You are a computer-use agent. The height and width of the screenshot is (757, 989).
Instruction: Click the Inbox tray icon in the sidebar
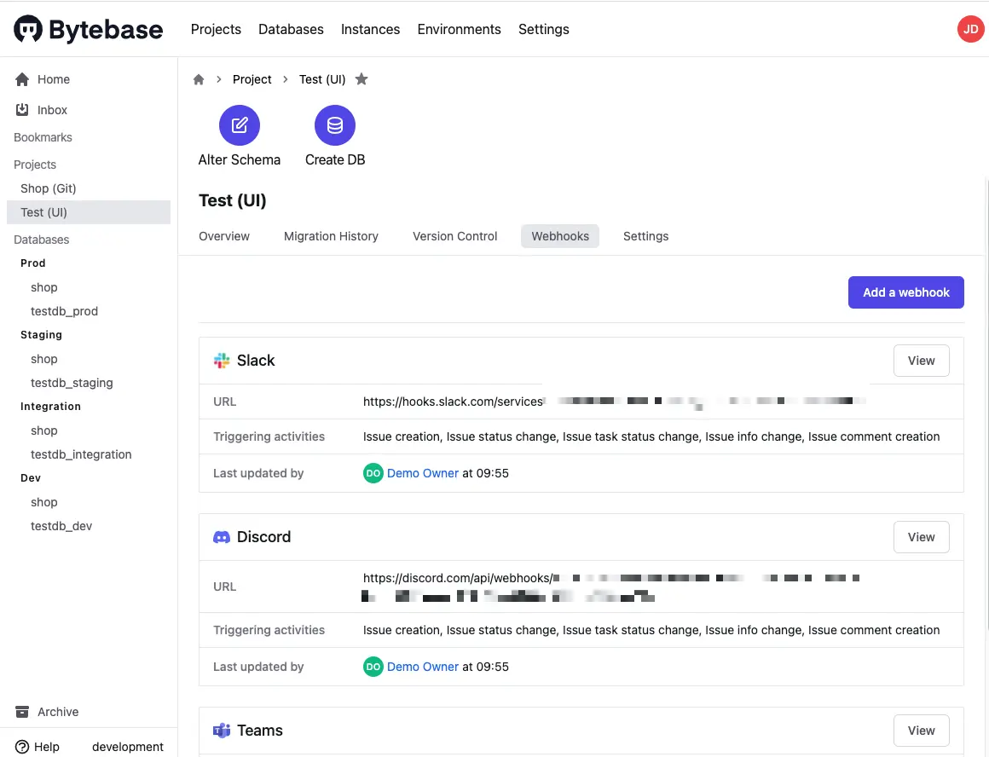[x=22, y=110]
